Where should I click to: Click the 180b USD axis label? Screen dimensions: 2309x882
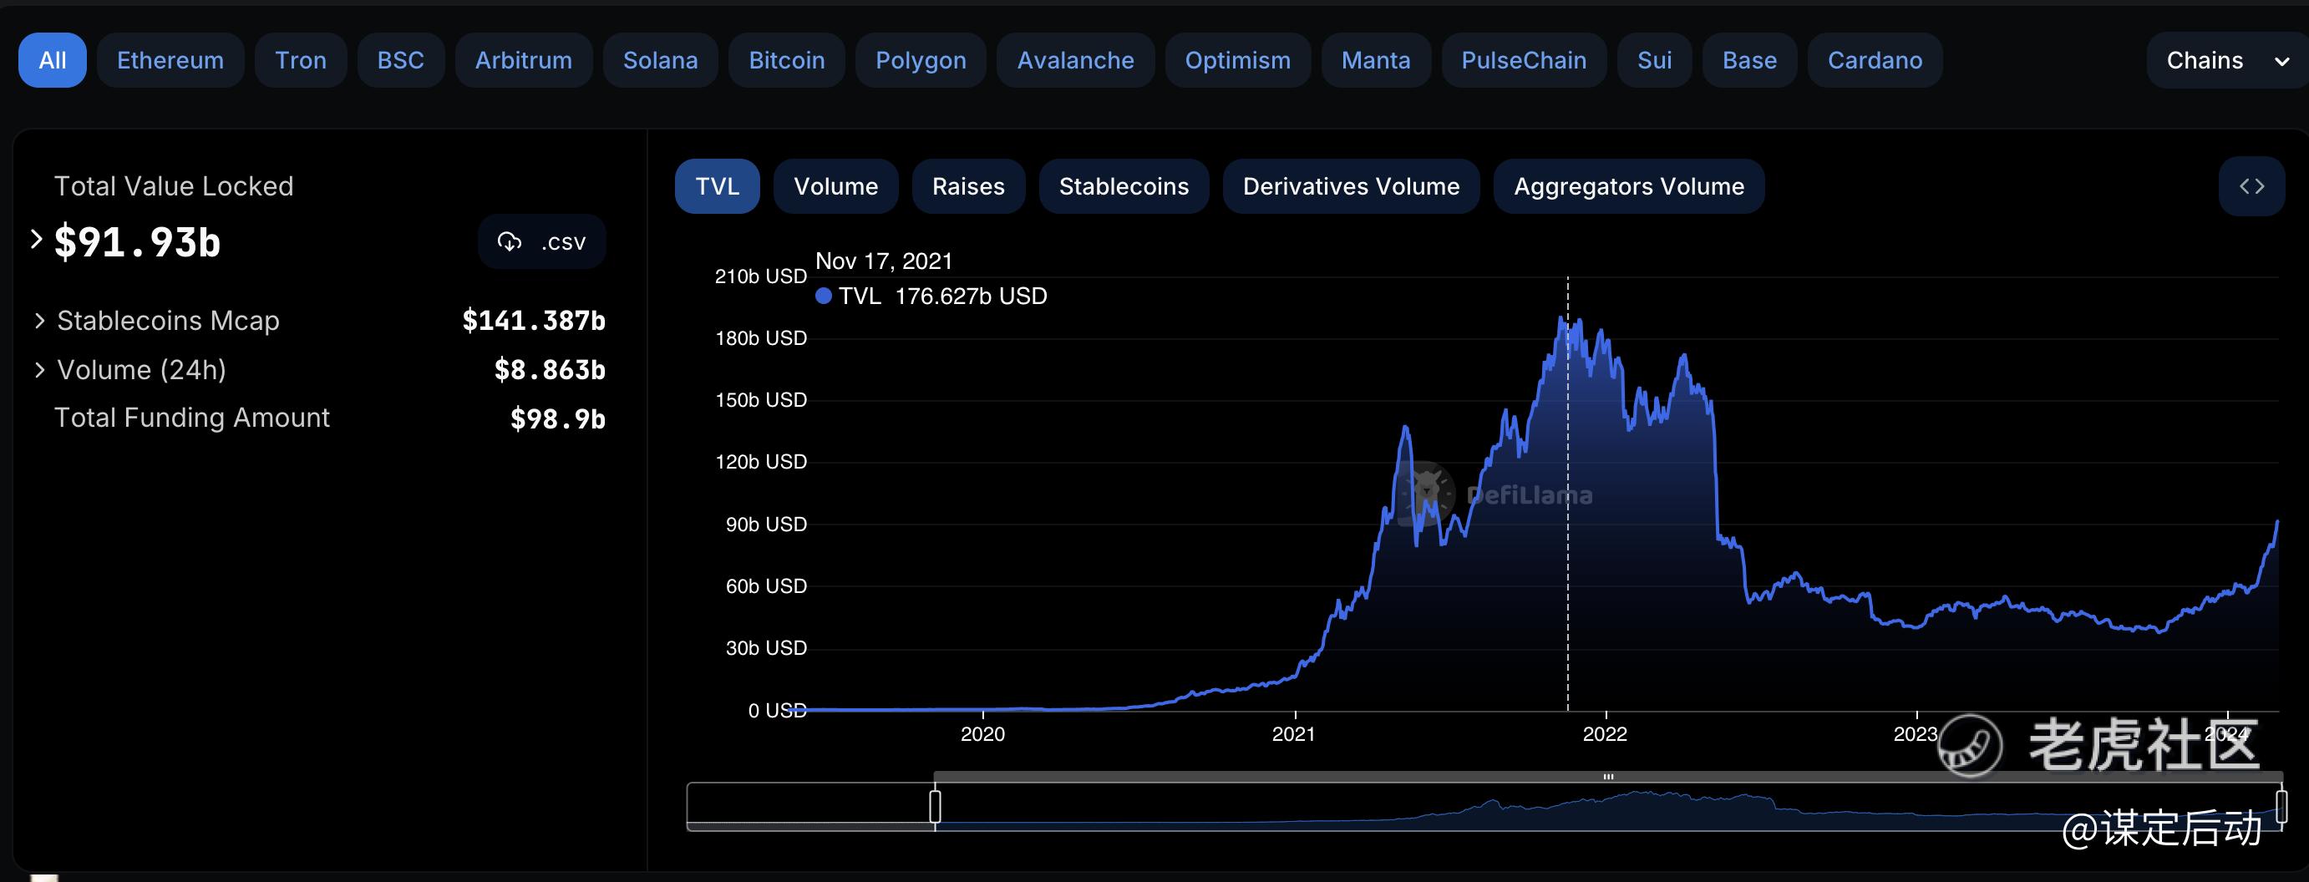click(x=761, y=338)
